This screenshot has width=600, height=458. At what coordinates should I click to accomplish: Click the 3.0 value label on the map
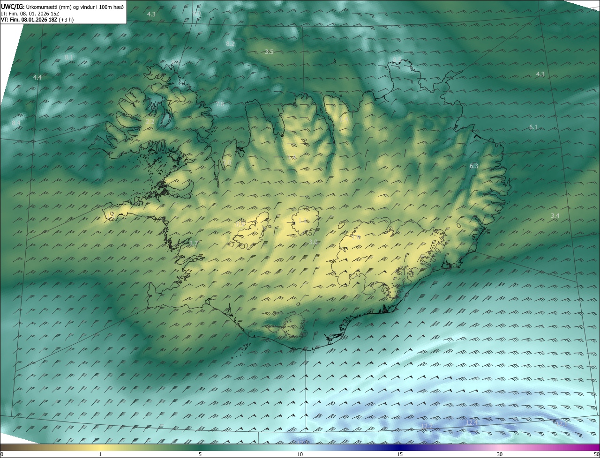click(314, 242)
